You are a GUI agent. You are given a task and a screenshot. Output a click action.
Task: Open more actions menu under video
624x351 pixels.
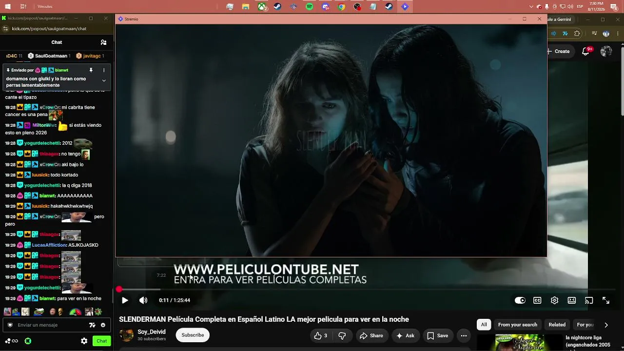(x=464, y=335)
